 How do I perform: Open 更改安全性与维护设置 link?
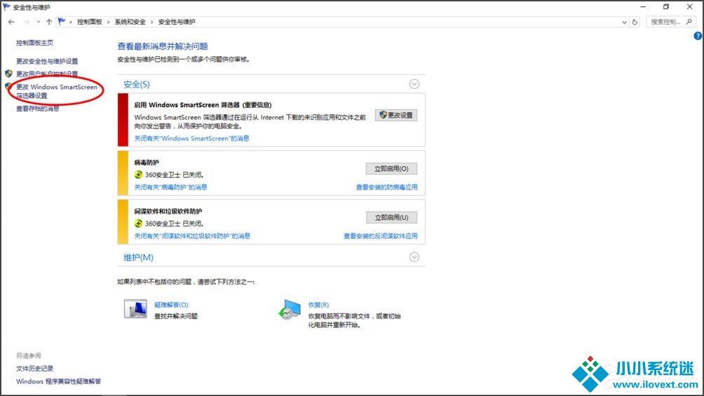coord(47,61)
